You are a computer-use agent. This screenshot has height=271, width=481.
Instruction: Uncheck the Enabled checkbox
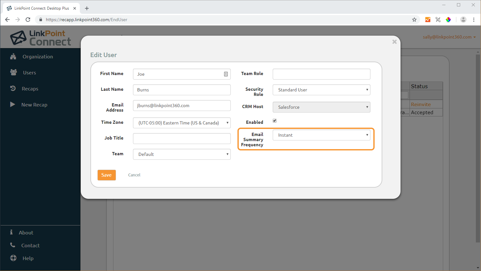coord(275,121)
